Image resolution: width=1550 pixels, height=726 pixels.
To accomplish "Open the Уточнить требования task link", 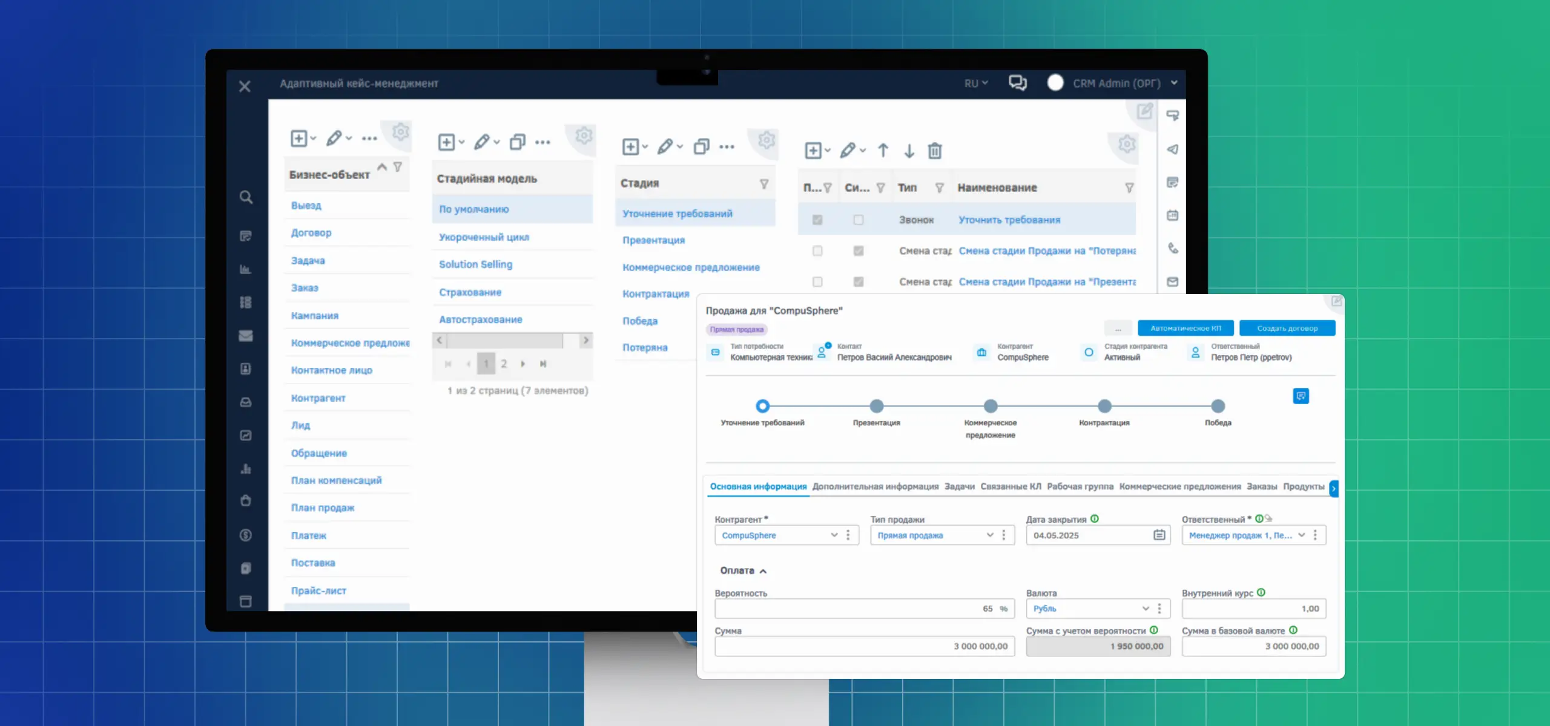I will 1009,220.
